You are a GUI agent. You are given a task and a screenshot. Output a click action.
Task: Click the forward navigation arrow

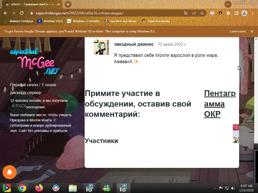tap(14, 13)
